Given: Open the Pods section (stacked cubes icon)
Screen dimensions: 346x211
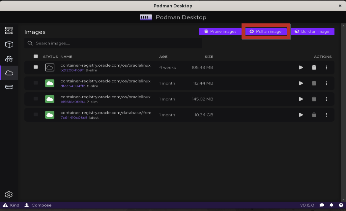Looking at the screenshot, I should [9, 59].
